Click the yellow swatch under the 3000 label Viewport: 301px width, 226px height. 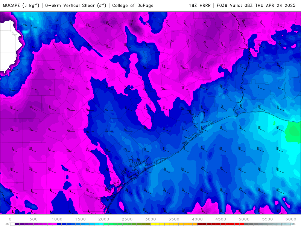(153, 224)
